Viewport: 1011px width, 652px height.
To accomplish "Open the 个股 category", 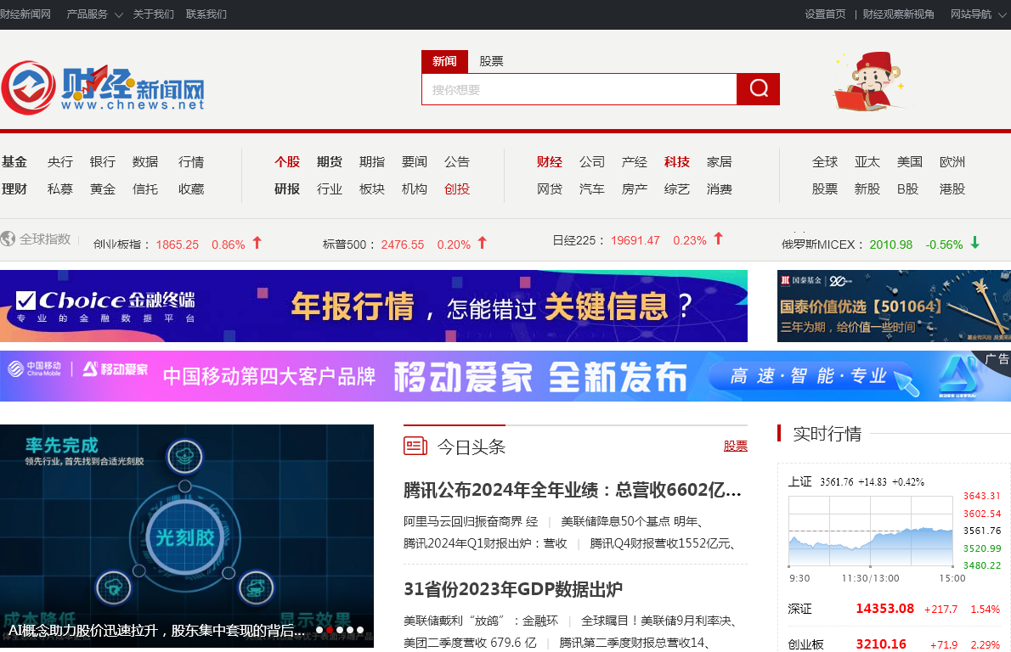I will 287,161.
